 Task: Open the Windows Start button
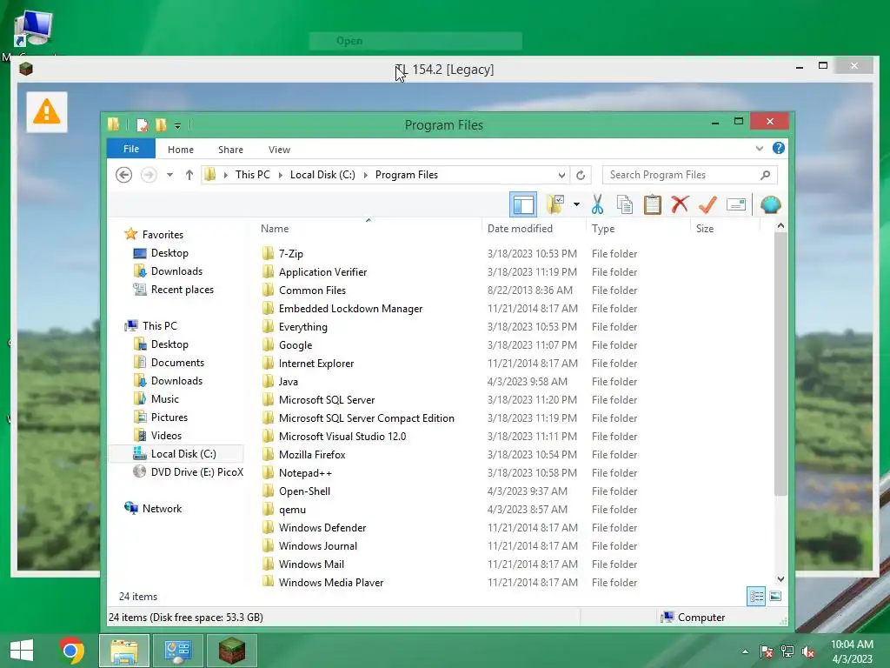pos(22,651)
